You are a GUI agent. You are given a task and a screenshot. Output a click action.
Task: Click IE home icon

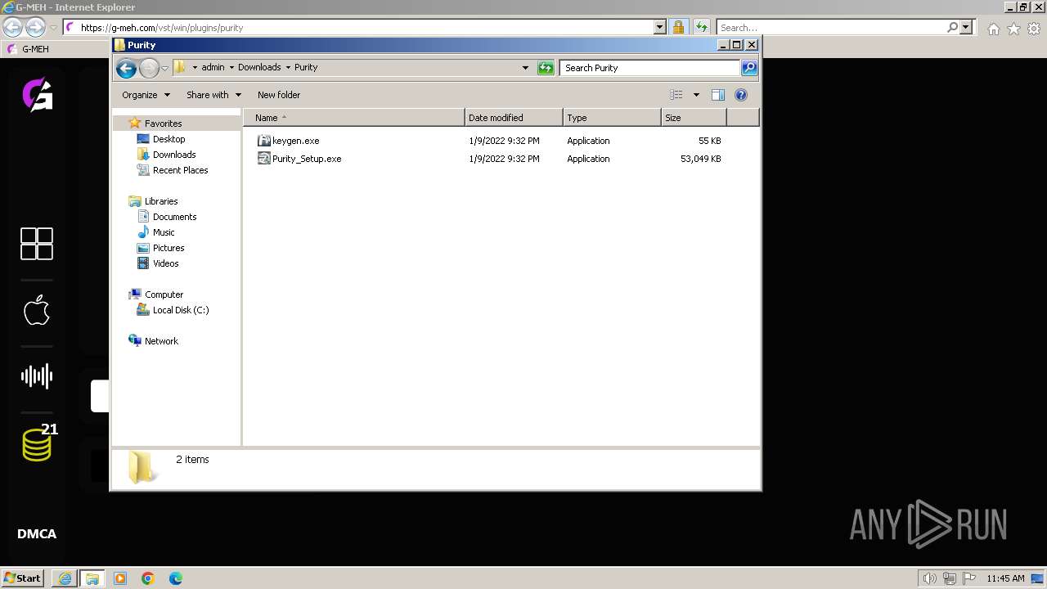(993, 29)
